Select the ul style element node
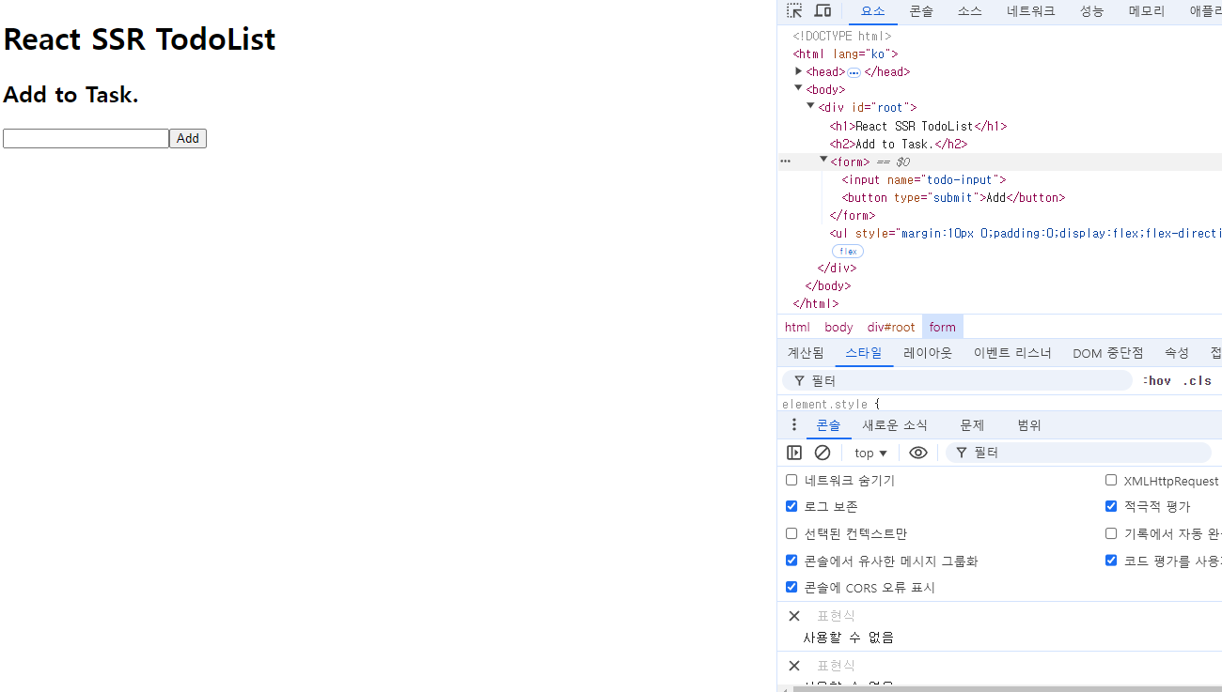 (x=1026, y=234)
